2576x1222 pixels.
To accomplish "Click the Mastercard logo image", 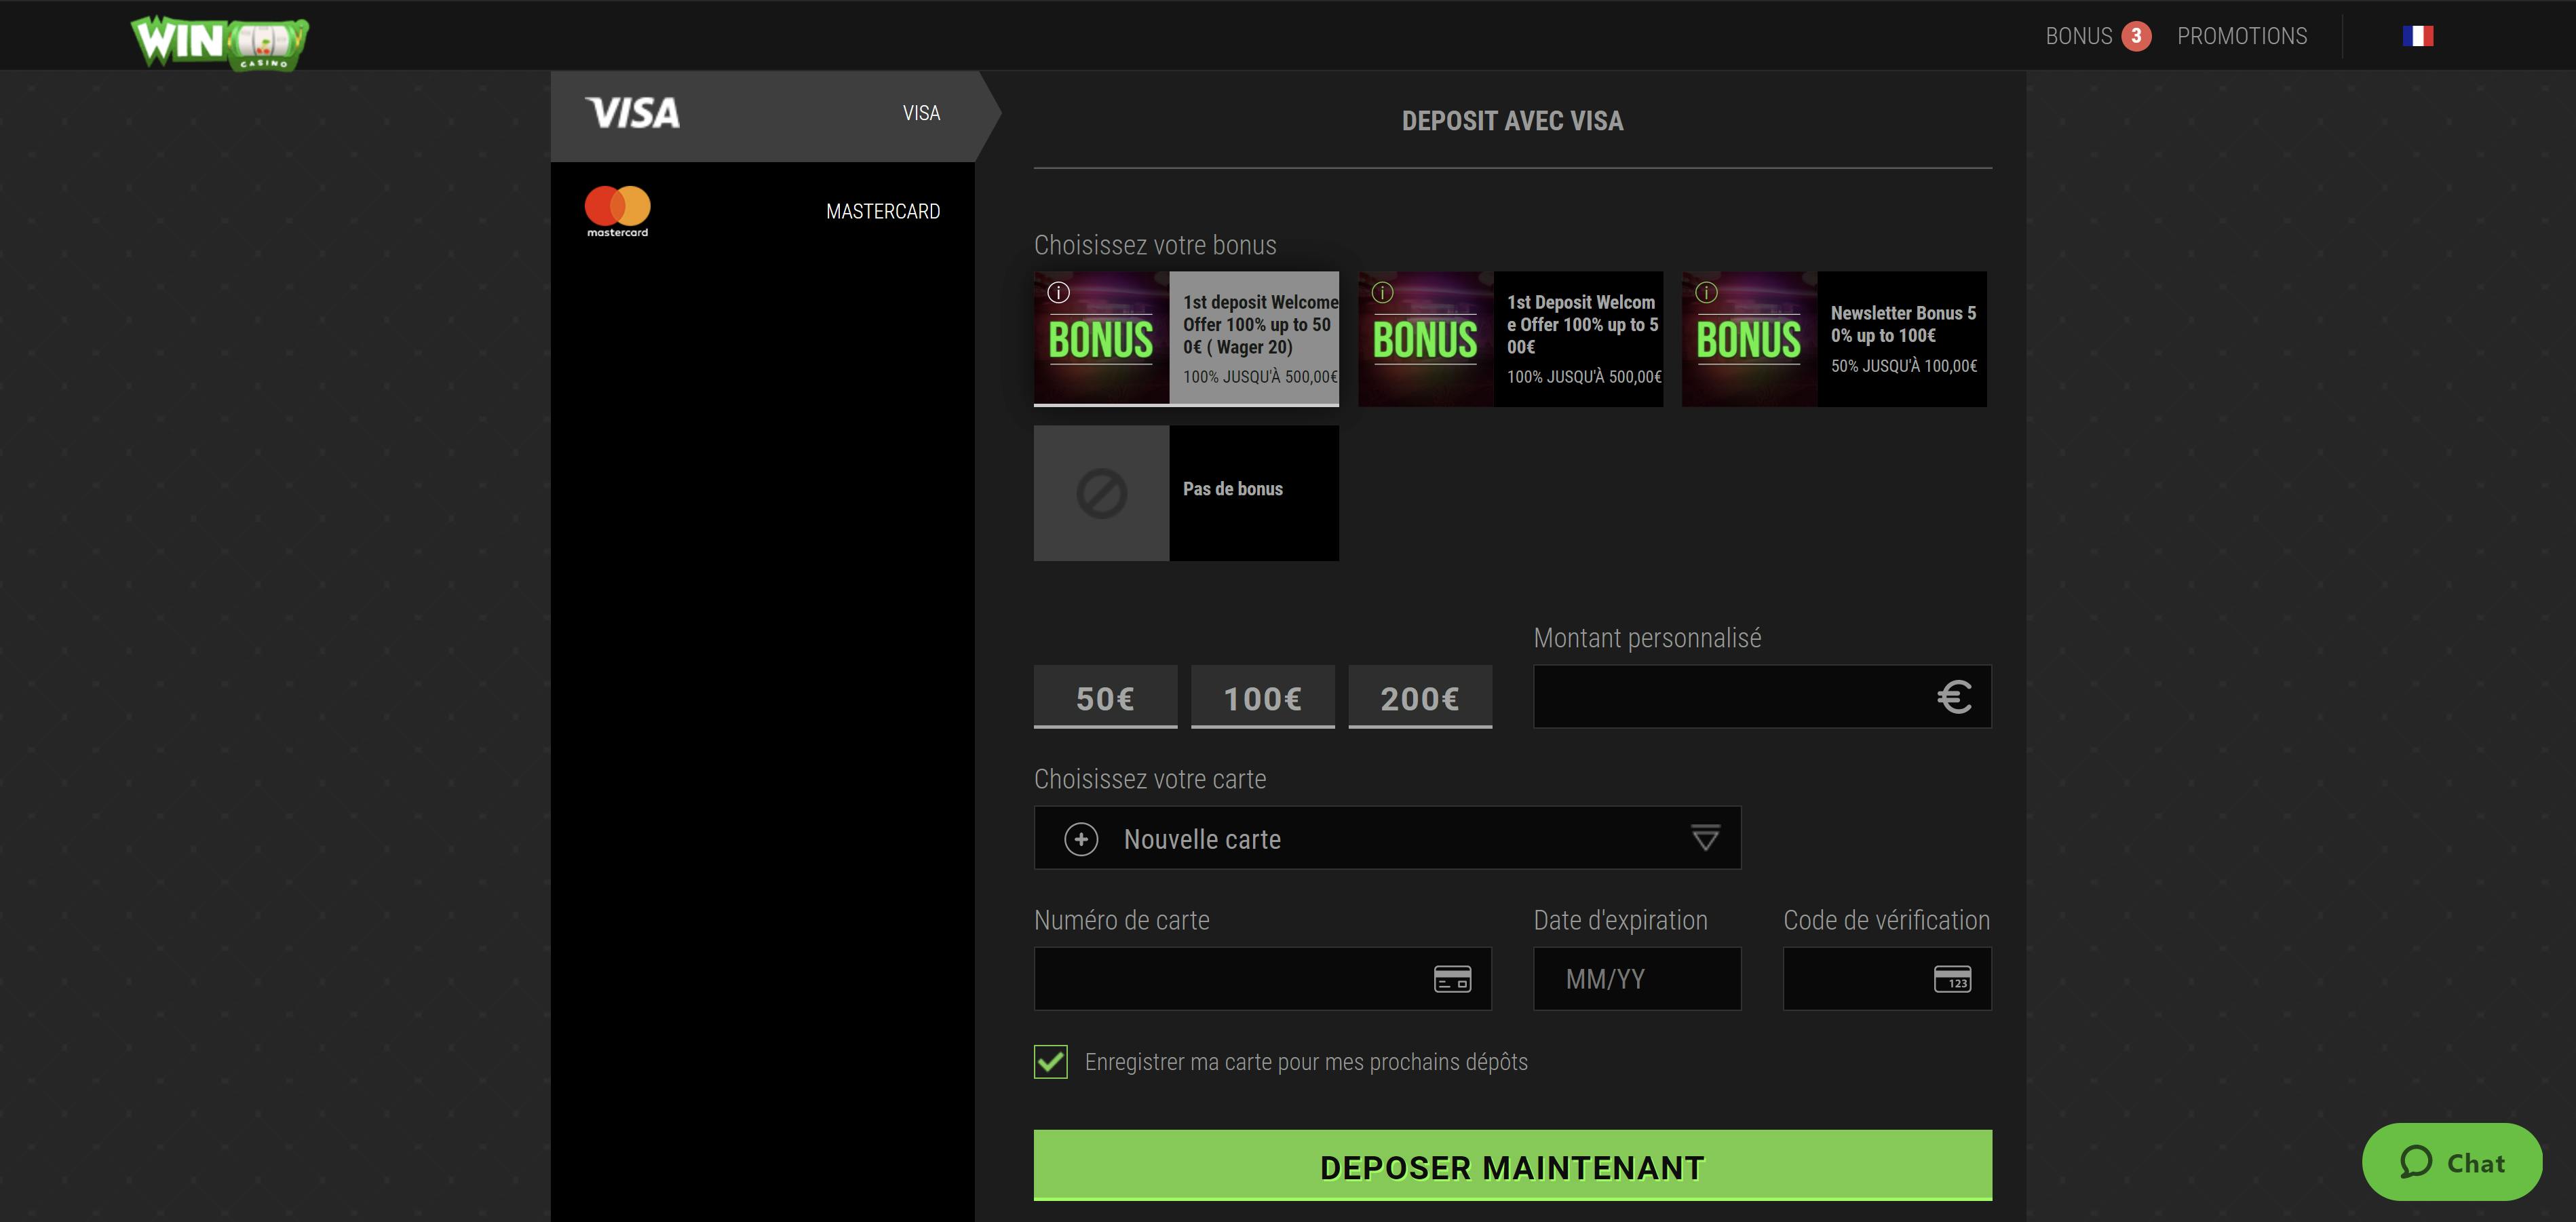I will (617, 211).
